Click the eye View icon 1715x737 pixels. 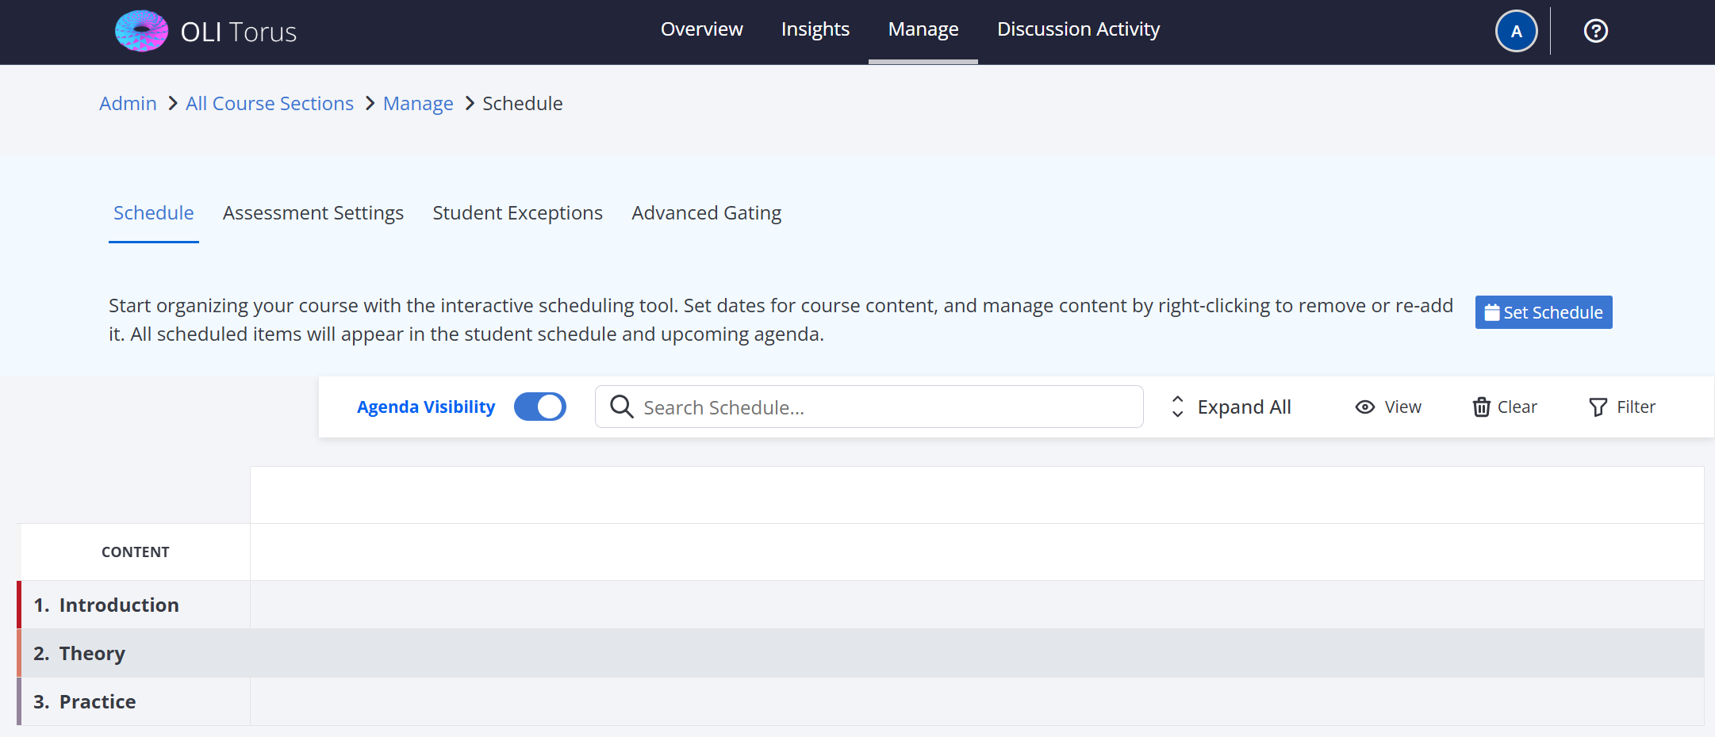pos(1364,407)
